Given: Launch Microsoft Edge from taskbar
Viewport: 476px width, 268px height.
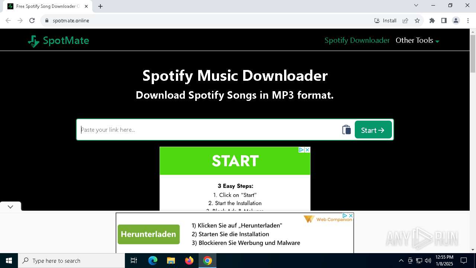Looking at the screenshot, I should point(153,261).
